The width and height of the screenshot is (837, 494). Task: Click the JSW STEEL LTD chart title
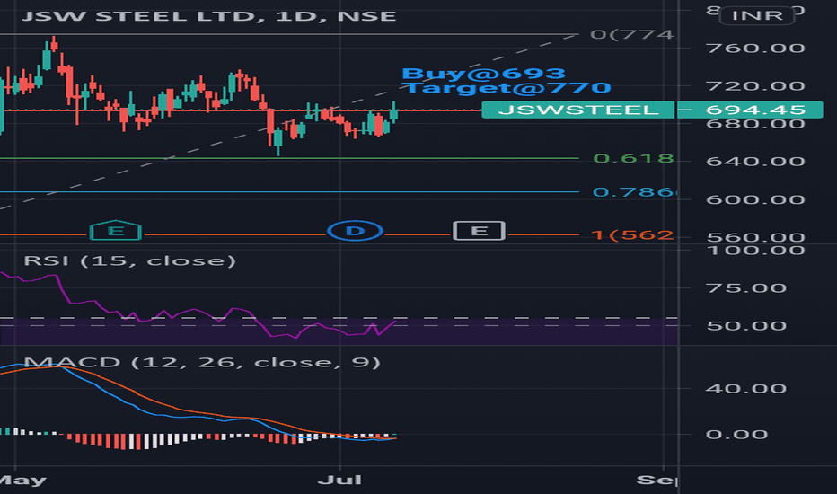pyautogui.click(x=208, y=15)
